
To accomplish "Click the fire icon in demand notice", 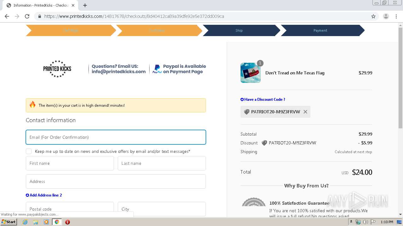I will 33,105.
